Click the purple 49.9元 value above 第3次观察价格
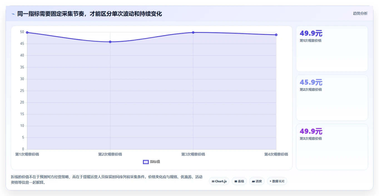 [x=311, y=131]
